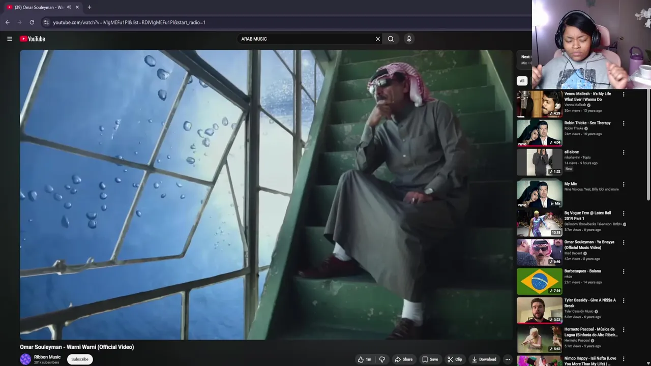This screenshot has width=651, height=366.
Task: Open options menu for Barbatuques Baiana
Action: (624, 271)
